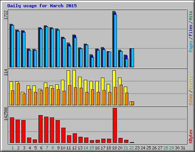The height and width of the screenshot is (152, 195).
Task: Select the red KBytes bar for day 9
Action: [58, 131]
